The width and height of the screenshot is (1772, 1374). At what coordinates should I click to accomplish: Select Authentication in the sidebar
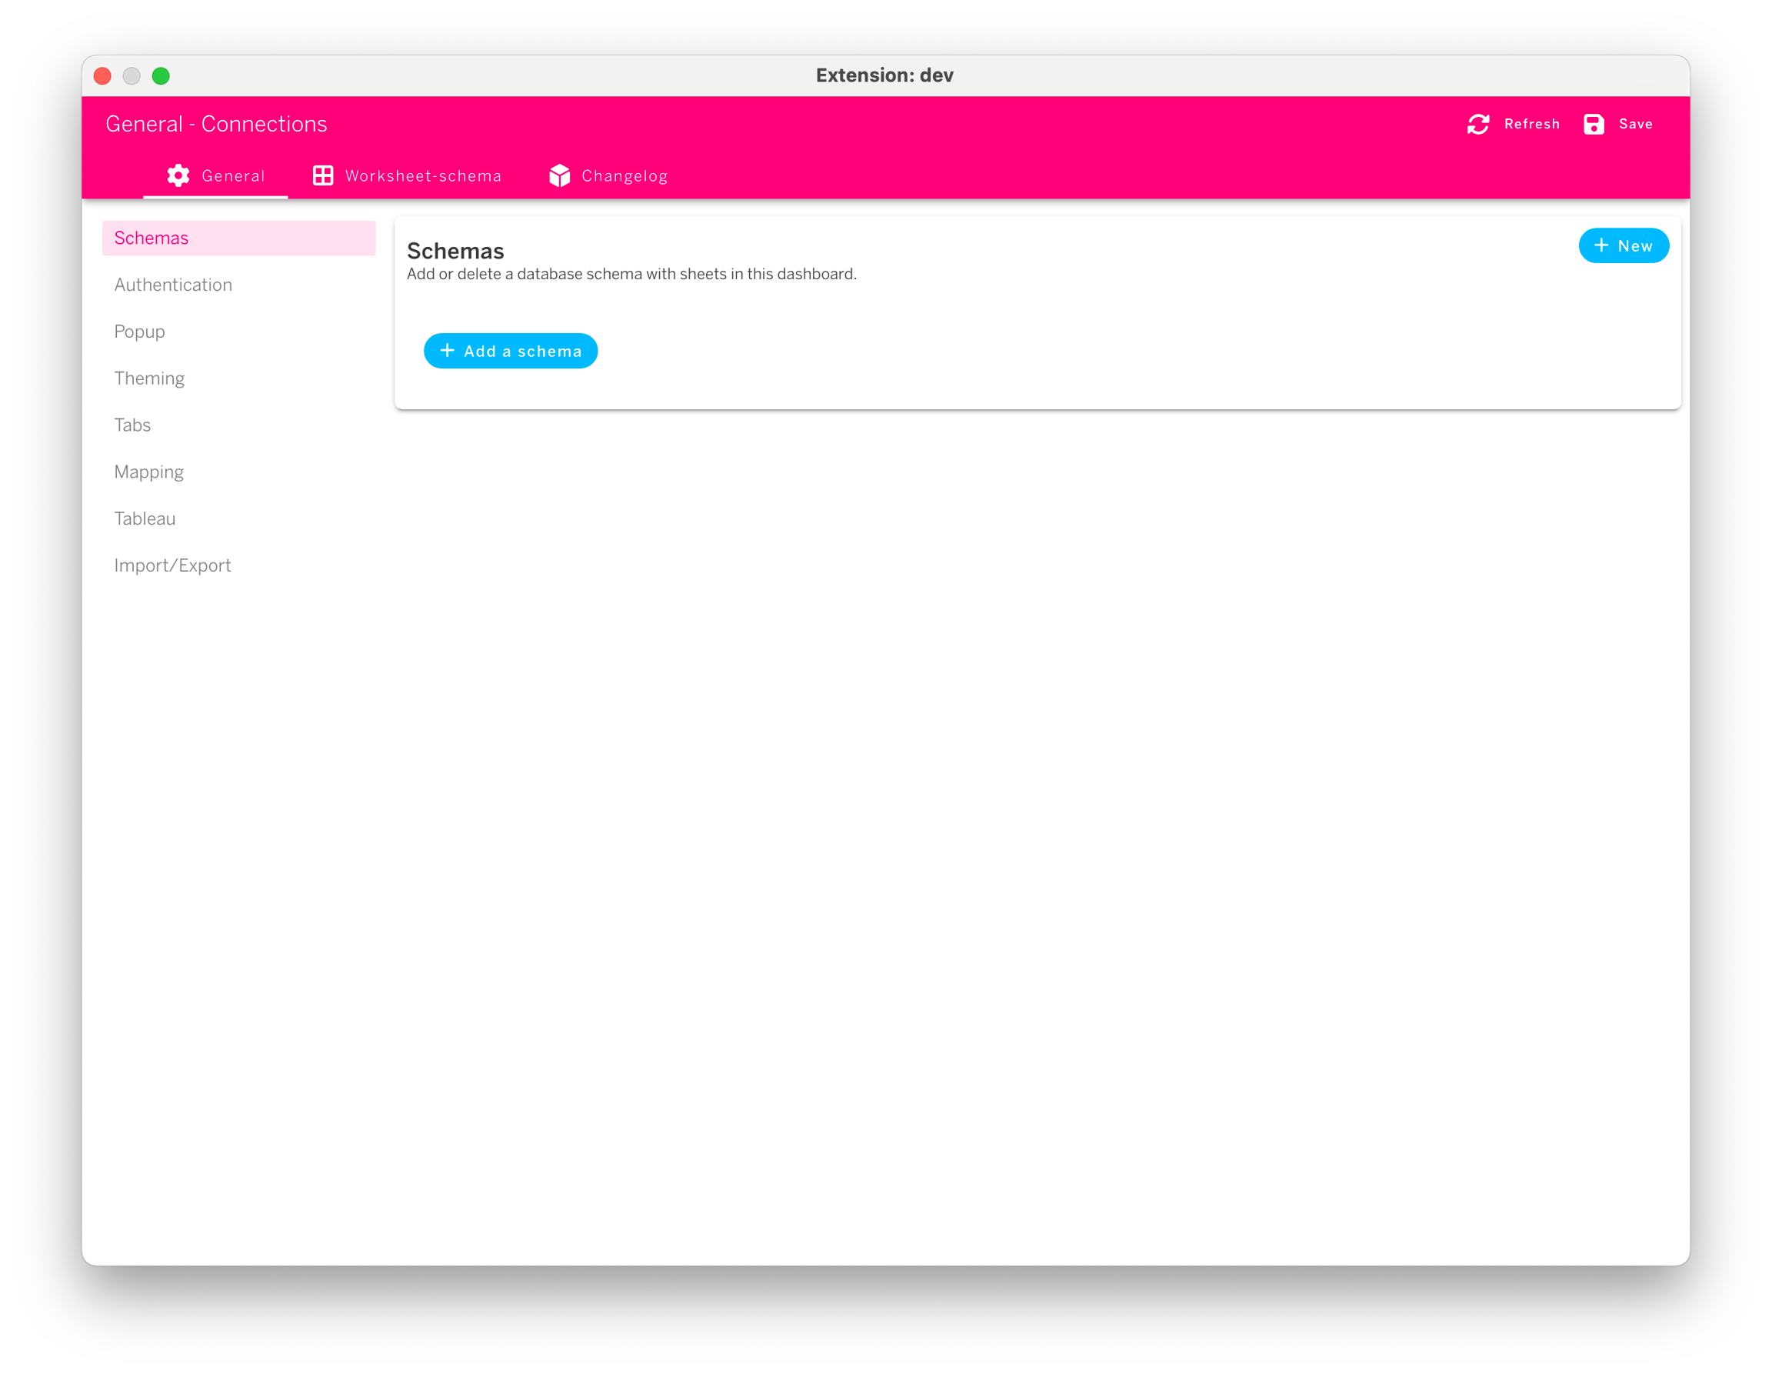coord(173,285)
